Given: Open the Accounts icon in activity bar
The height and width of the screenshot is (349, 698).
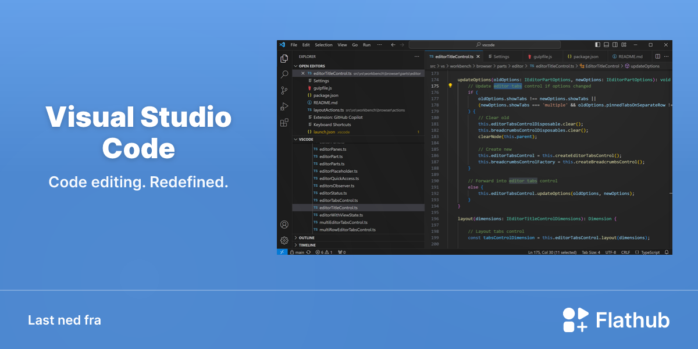Looking at the screenshot, I should [x=284, y=225].
